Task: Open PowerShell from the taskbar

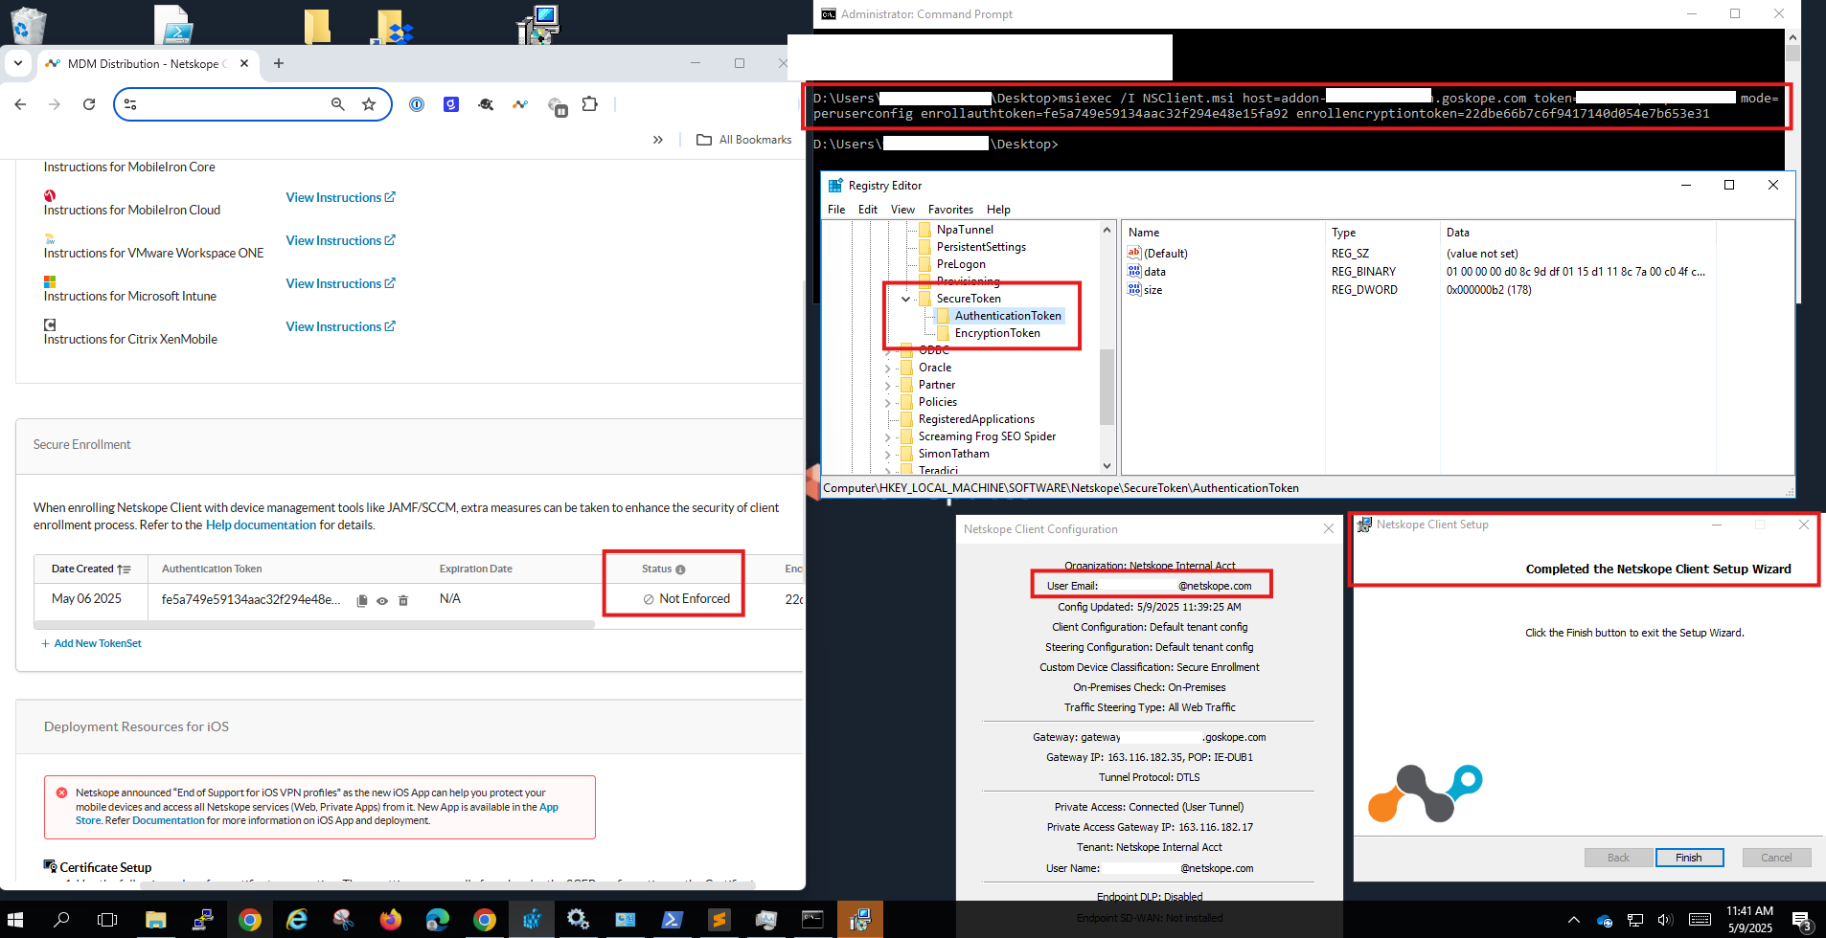Action: point(672,920)
